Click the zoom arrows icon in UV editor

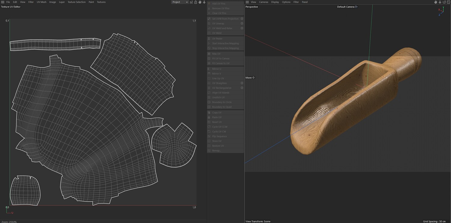(204, 2)
